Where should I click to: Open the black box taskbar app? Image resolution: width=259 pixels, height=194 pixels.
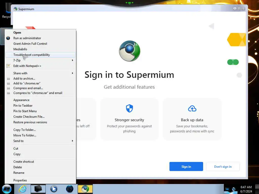click(38, 189)
